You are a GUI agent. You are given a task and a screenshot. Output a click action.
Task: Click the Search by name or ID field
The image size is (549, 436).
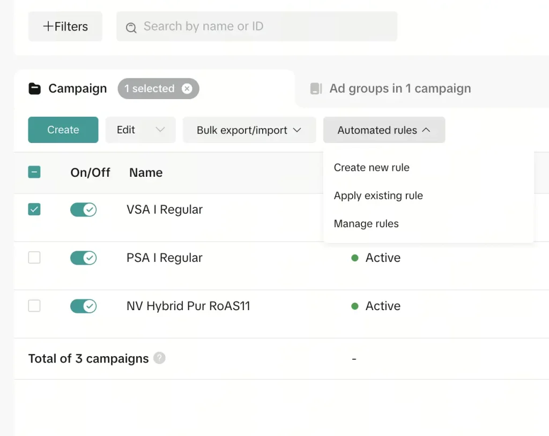tap(257, 26)
